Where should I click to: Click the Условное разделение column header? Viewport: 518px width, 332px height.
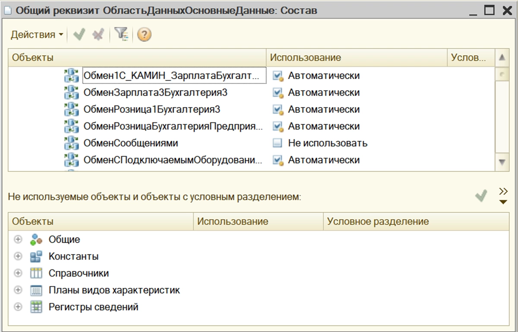click(378, 222)
